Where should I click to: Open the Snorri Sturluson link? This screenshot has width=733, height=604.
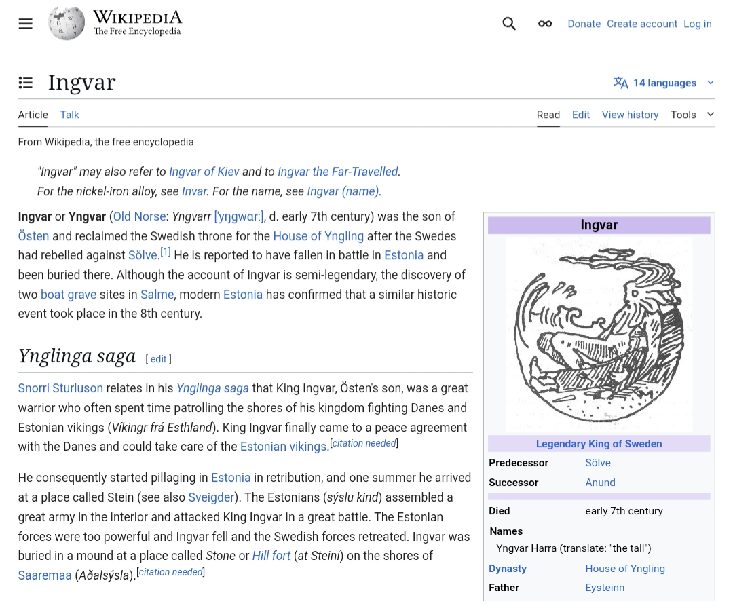coord(60,388)
